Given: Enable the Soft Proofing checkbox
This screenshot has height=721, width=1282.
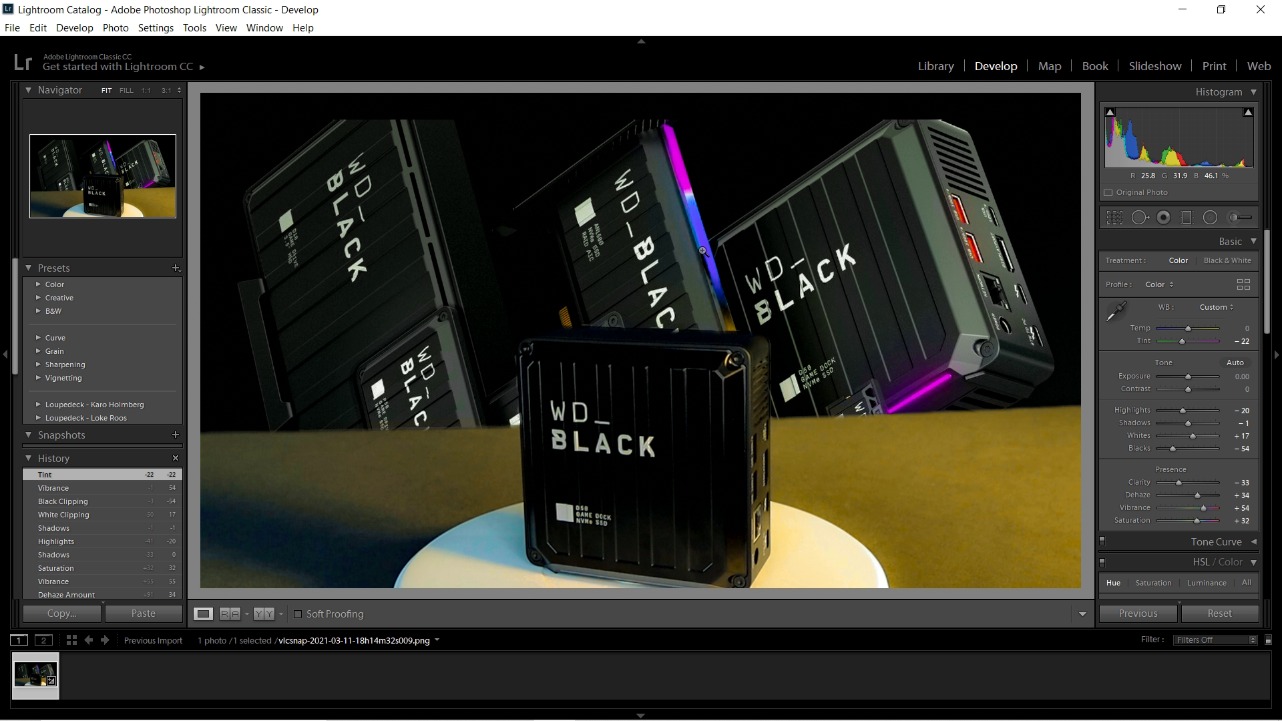Looking at the screenshot, I should tap(298, 614).
